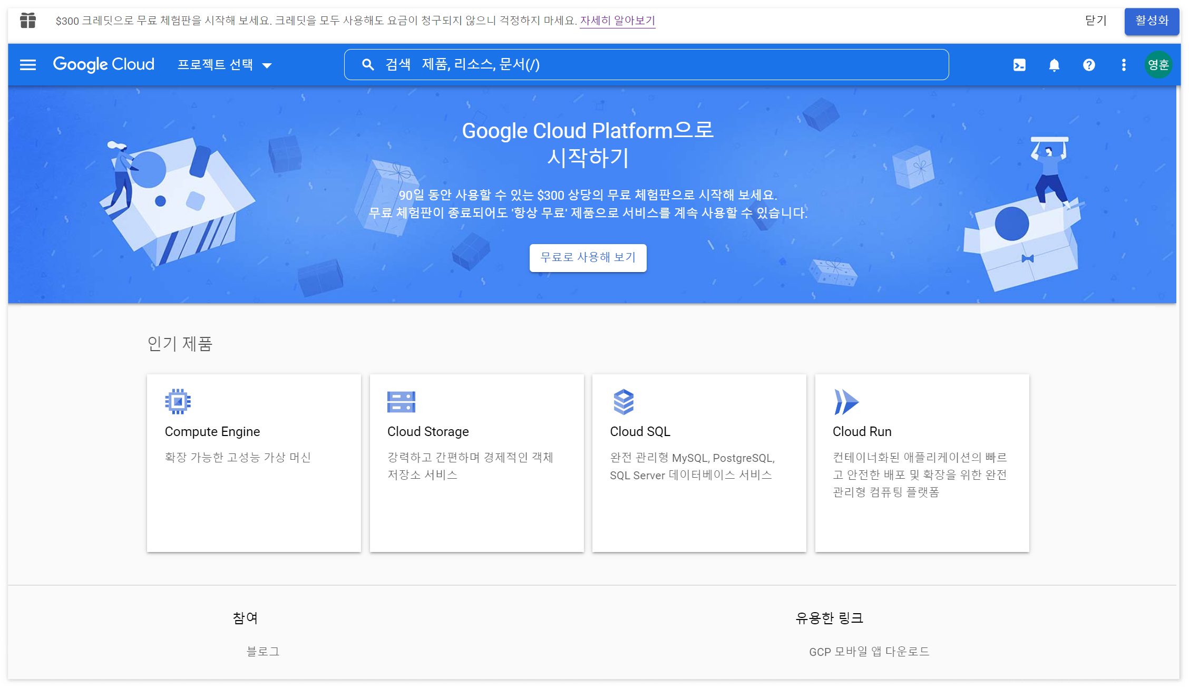Image resolution: width=1189 pixels, height=687 pixels.
Task: Click the Compute Engine chip icon
Action: pyautogui.click(x=178, y=402)
